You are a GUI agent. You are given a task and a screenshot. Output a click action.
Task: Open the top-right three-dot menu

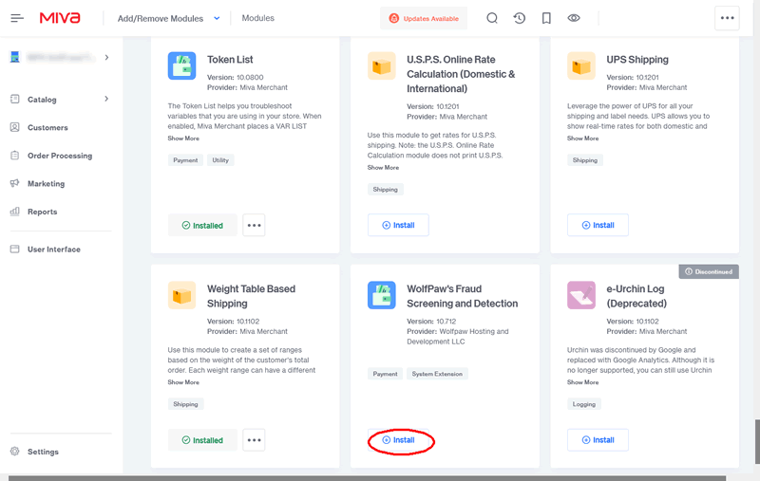coord(727,18)
